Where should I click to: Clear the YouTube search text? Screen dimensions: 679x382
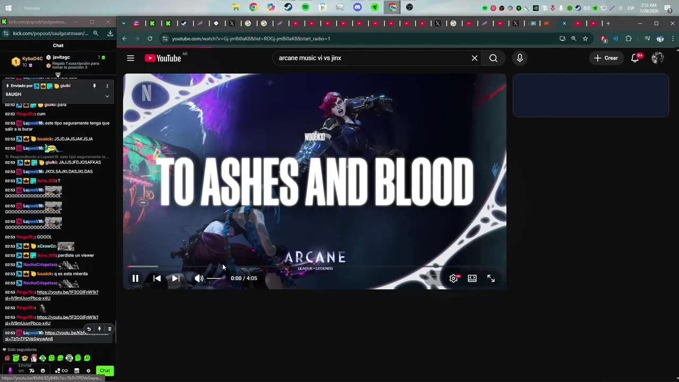(x=475, y=58)
